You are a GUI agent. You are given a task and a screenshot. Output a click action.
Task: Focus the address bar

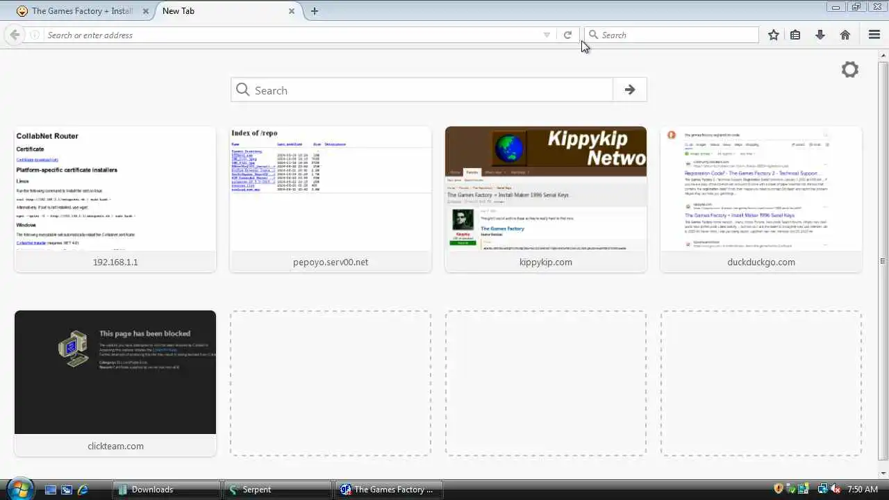292,35
